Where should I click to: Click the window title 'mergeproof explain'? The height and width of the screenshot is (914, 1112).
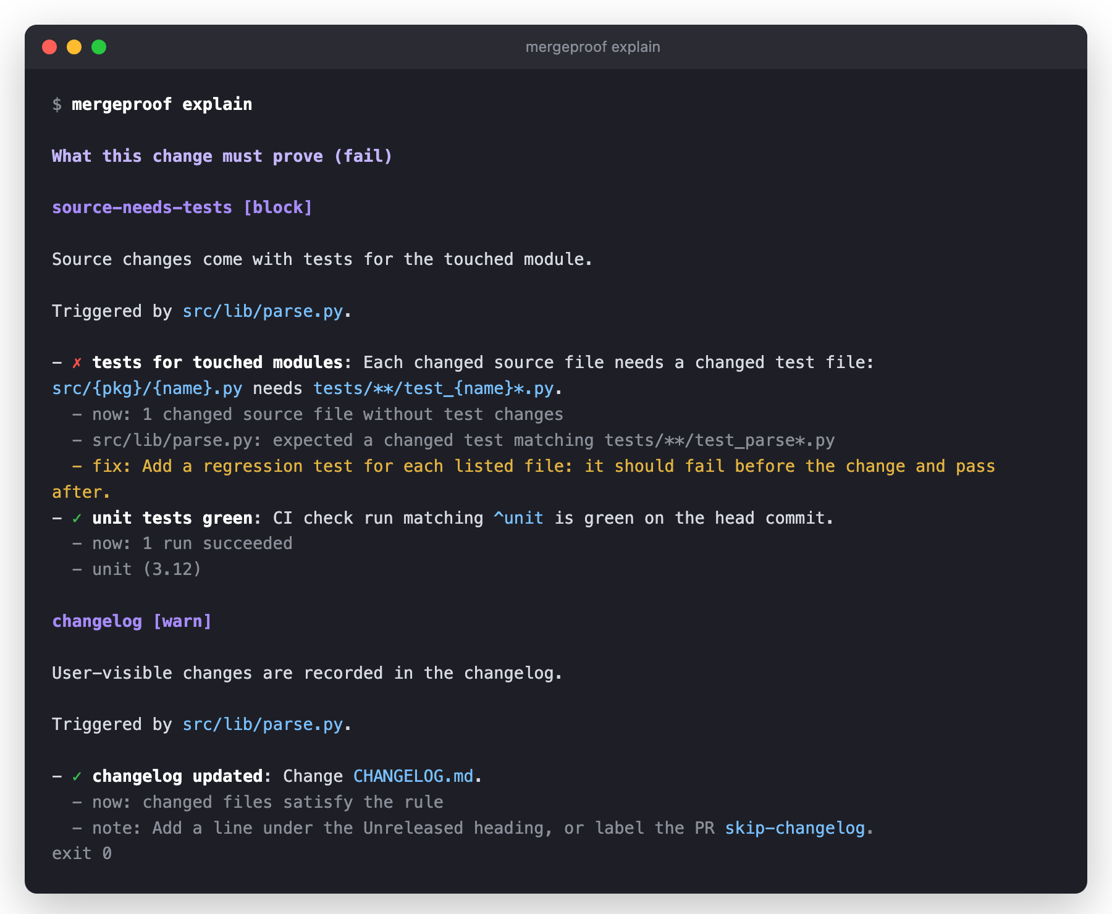(x=592, y=47)
